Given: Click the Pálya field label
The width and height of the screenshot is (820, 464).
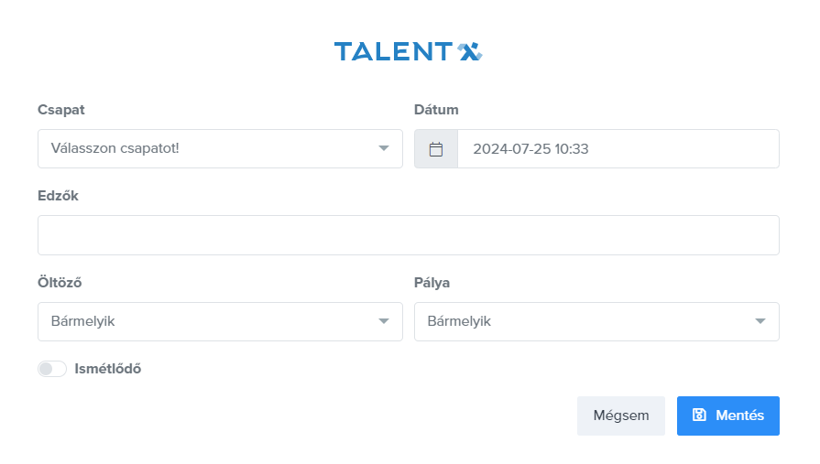Looking at the screenshot, I should (432, 282).
